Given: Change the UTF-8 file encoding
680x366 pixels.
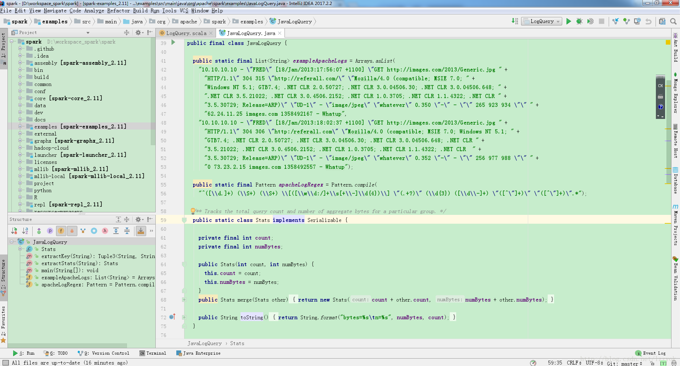Looking at the screenshot, I should point(595,363).
